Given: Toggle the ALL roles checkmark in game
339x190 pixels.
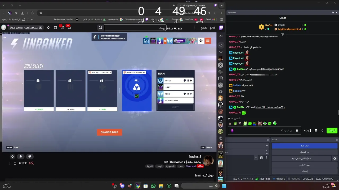Looking at the screenshot, I should 137,96.
